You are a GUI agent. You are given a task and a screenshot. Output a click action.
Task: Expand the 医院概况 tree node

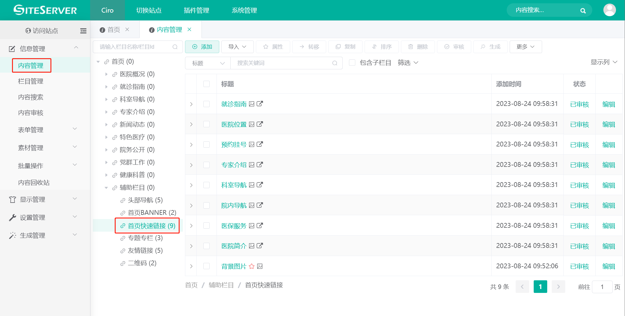(x=107, y=74)
